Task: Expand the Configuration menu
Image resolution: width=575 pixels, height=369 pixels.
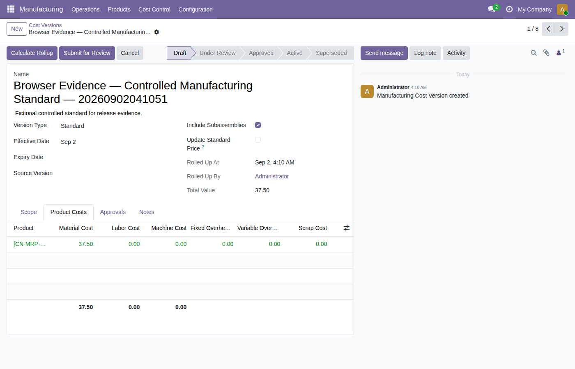Action: coord(195,9)
